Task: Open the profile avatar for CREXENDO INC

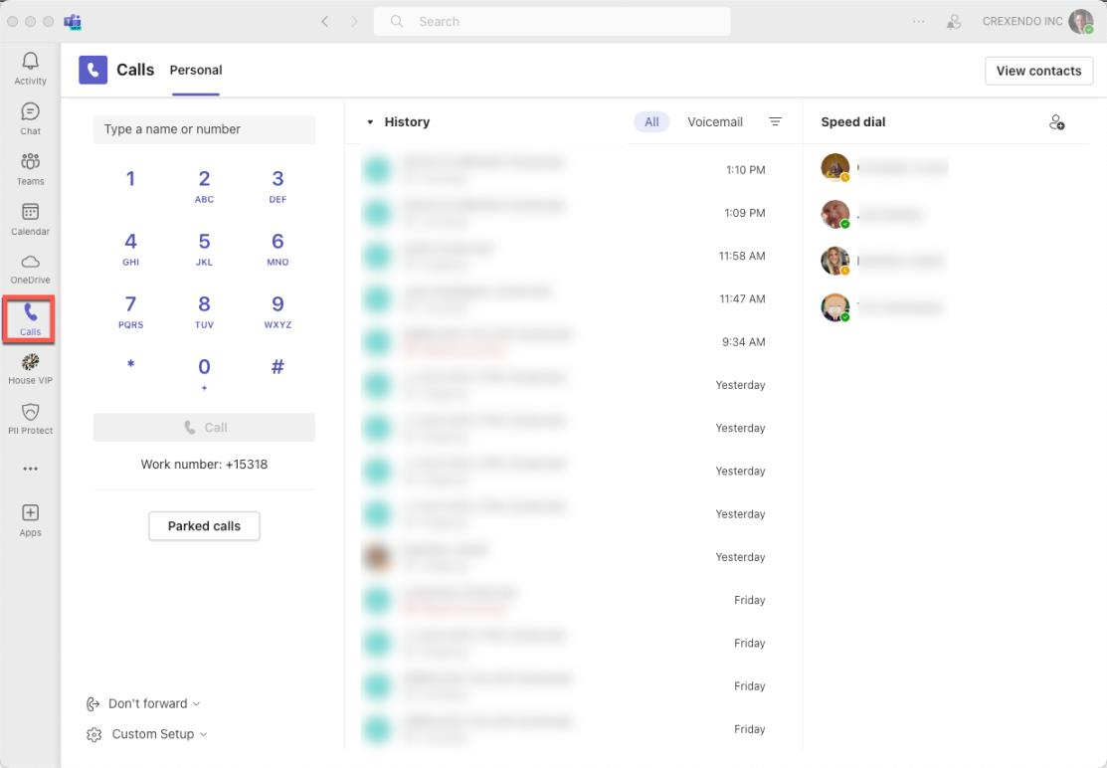Action: [1081, 21]
